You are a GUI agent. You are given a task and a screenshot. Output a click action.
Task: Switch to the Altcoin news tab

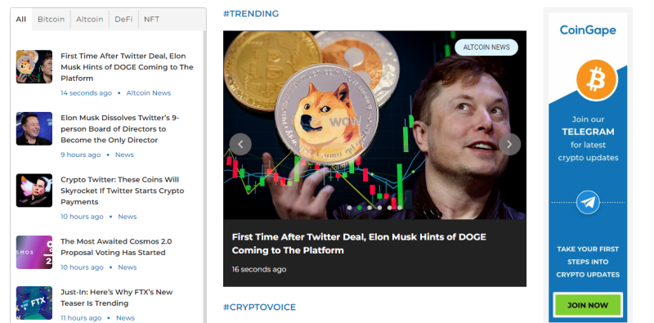click(x=89, y=19)
